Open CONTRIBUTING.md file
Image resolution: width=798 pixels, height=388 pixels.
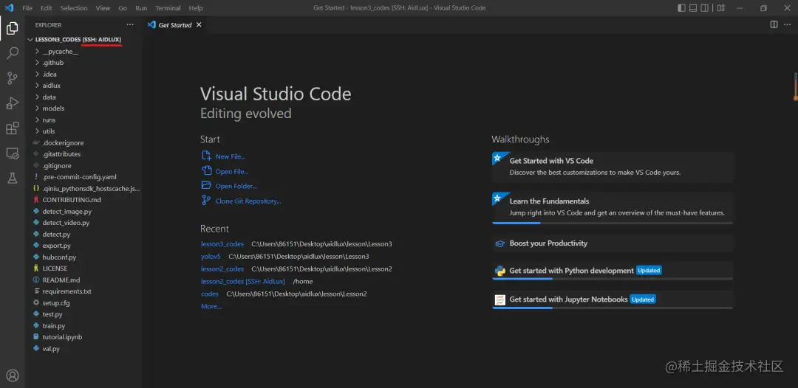[84, 200]
